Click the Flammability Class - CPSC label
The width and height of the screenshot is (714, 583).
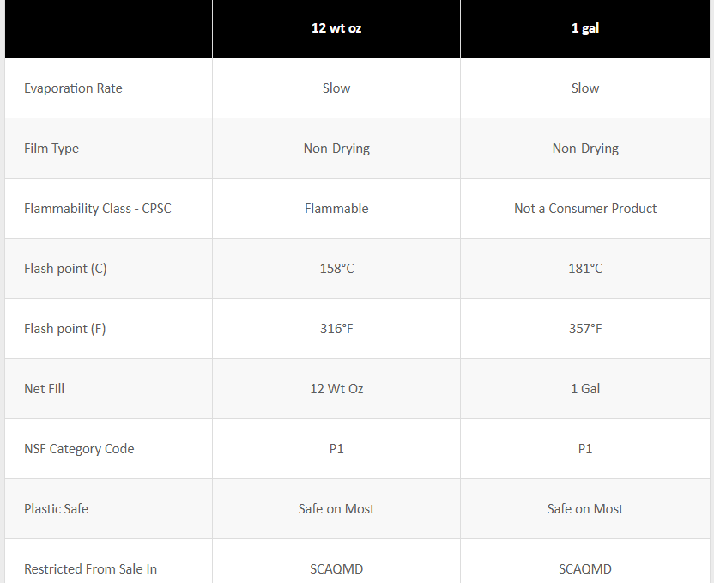pos(98,209)
